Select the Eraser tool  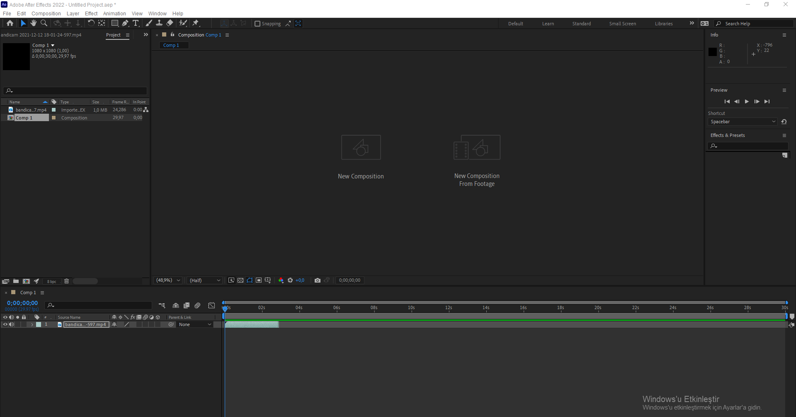tap(170, 23)
